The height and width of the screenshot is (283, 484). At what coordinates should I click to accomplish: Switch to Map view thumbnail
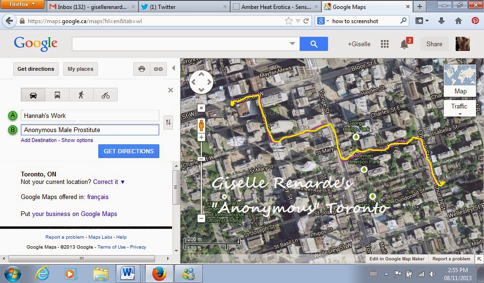[459, 81]
